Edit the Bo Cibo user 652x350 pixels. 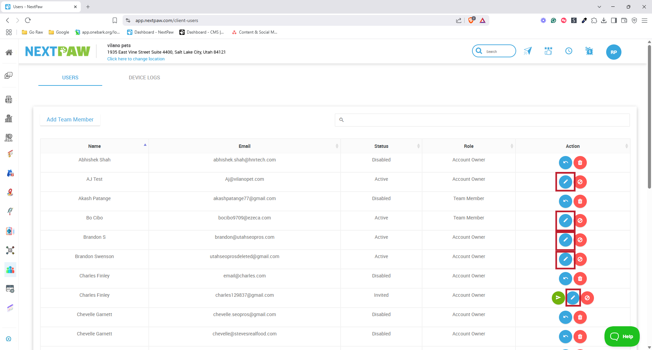[565, 220]
